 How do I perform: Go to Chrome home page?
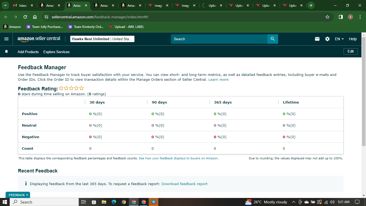pyautogui.click(x=35, y=17)
